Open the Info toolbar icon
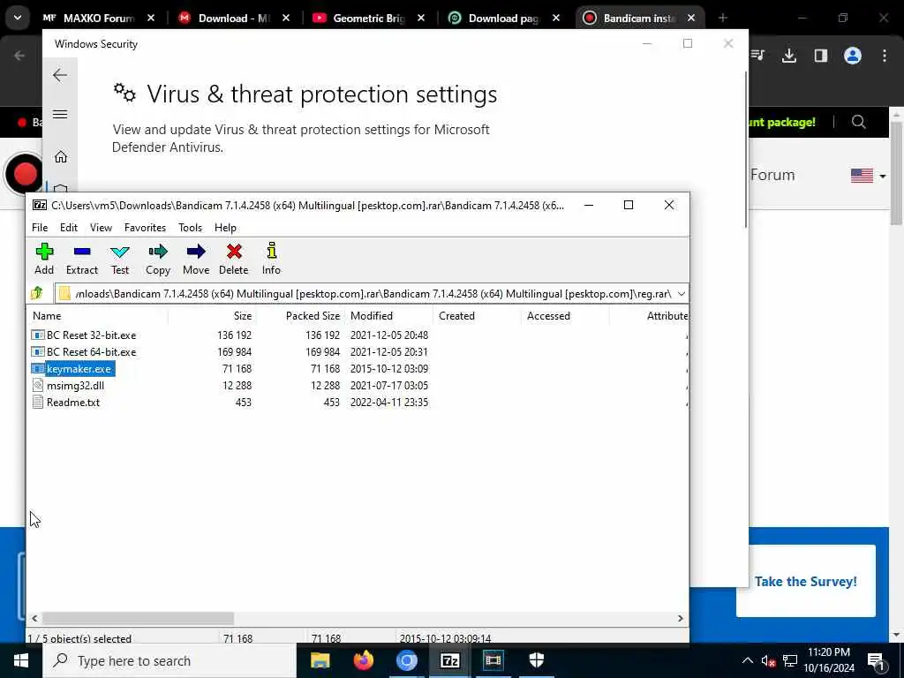Viewport: 904px width, 678px height. click(x=271, y=259)
